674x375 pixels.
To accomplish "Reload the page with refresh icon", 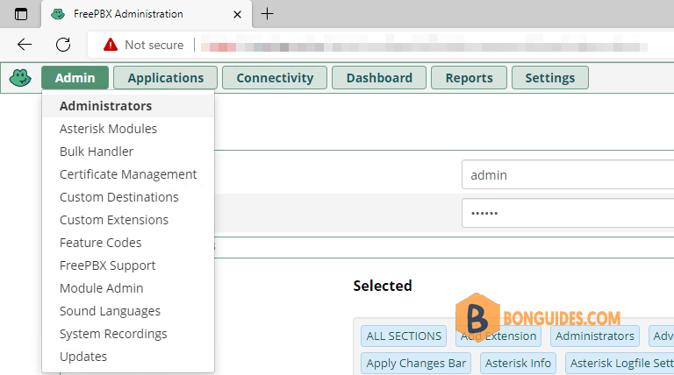I will pos(63,44).
